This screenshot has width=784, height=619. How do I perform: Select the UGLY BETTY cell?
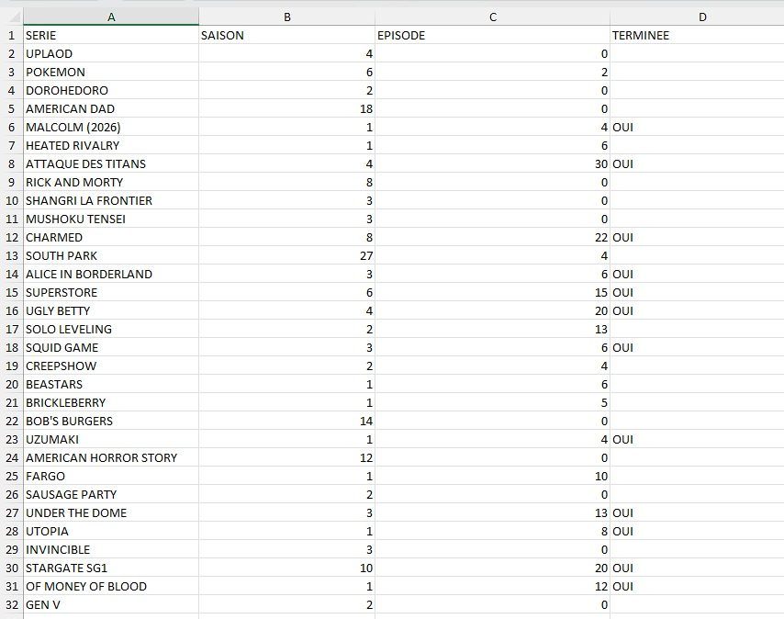(x=111, y=311)
